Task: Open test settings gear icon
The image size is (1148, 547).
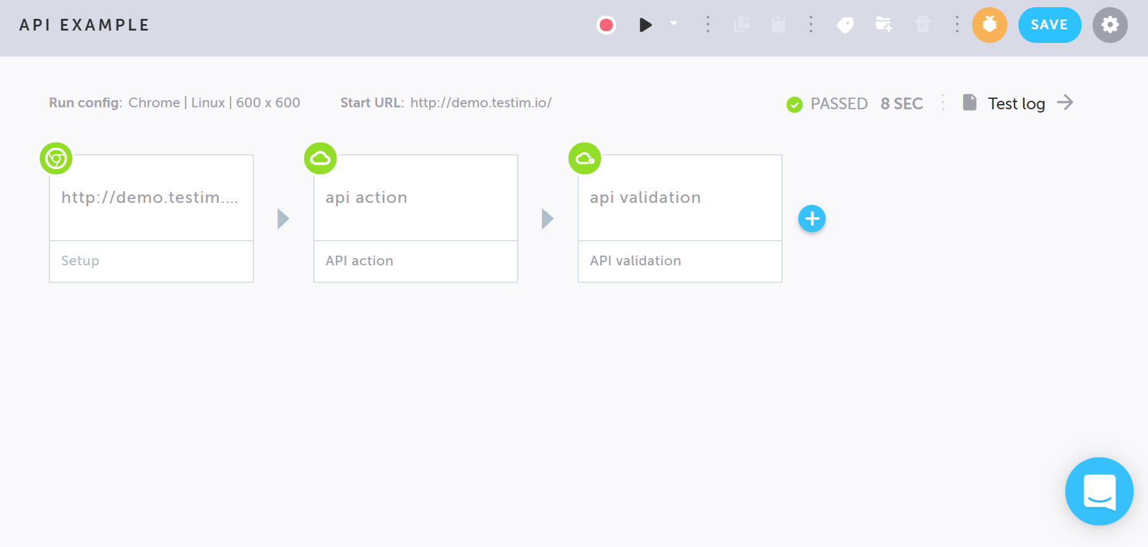Action: (x=1110, y=25)
